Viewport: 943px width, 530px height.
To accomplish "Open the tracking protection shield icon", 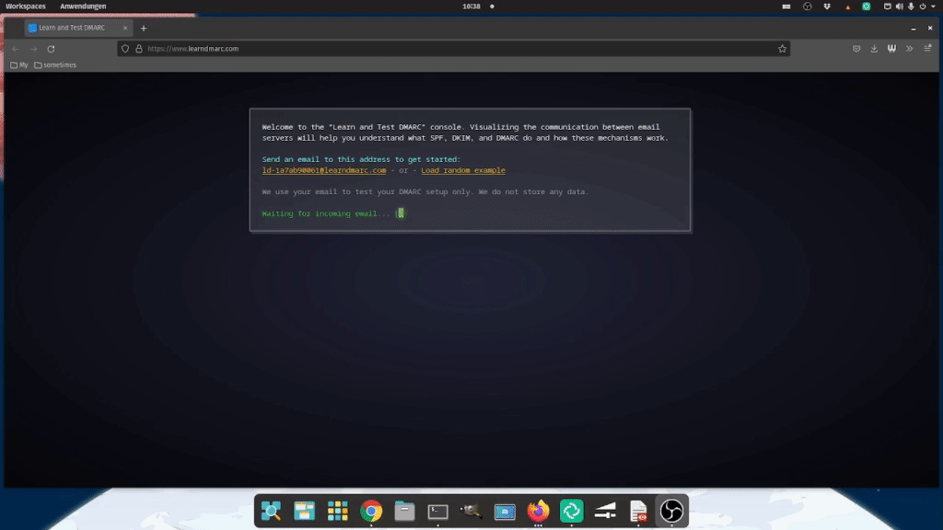I will tap(125, 49).
